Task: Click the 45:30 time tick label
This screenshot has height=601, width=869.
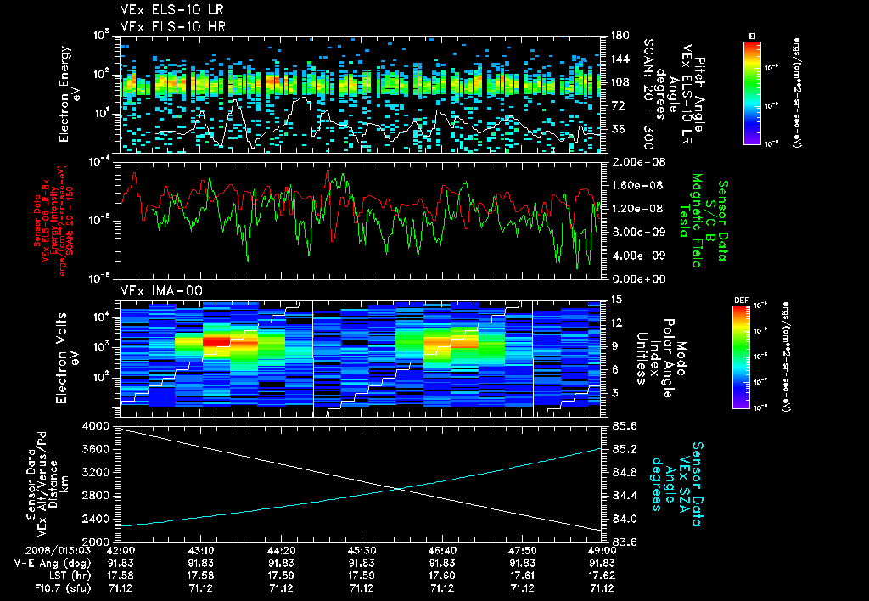Action: [362, 551]
